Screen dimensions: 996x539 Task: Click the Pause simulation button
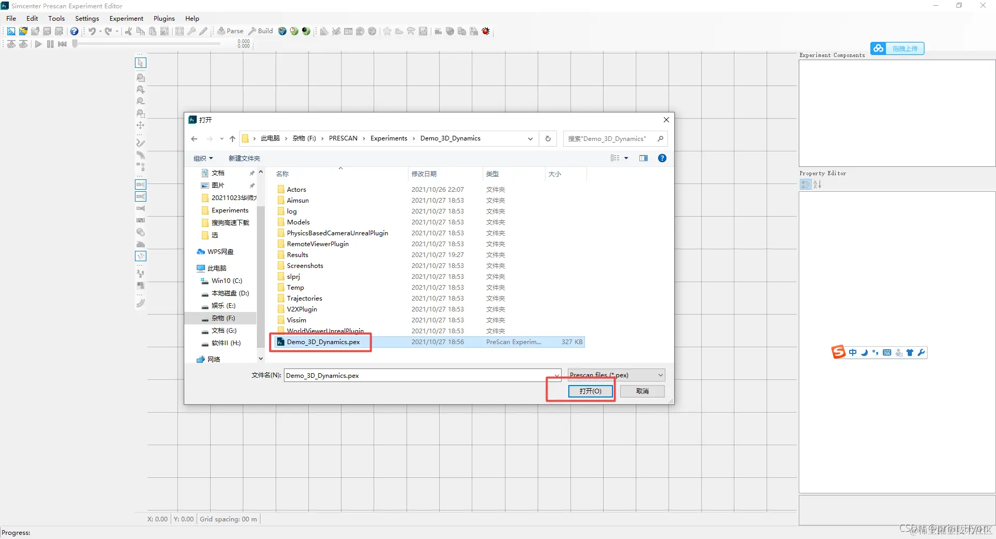50,44
